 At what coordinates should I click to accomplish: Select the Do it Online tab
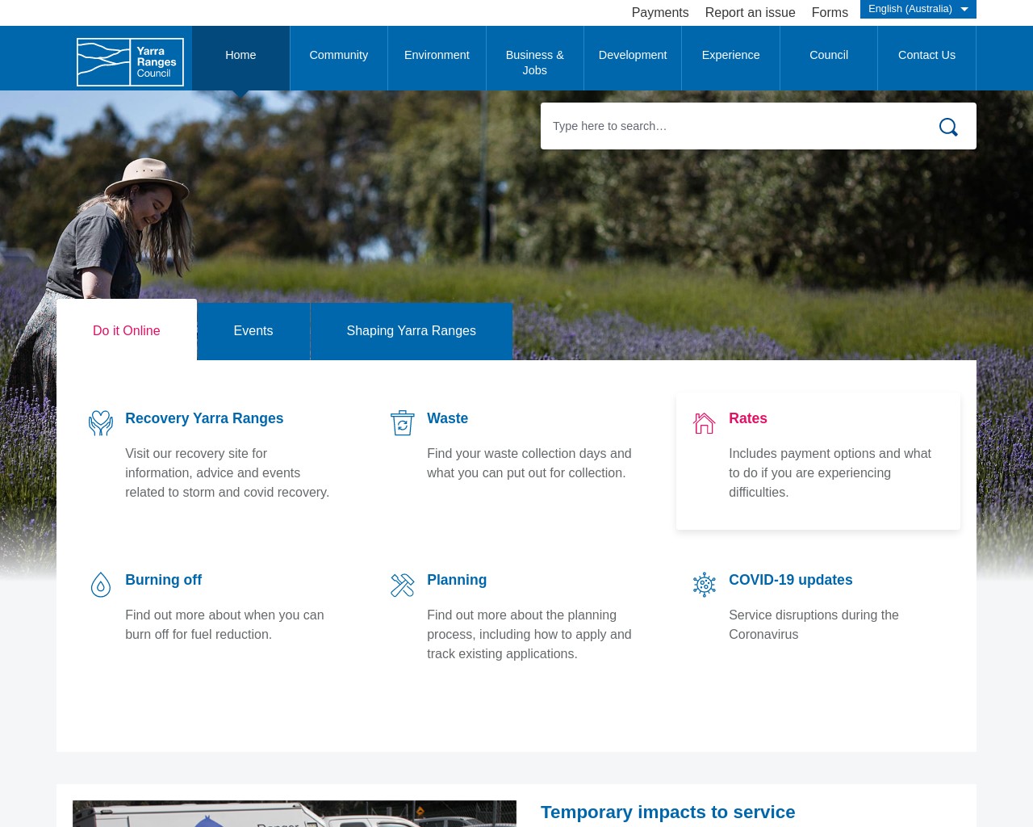point(126,330)
